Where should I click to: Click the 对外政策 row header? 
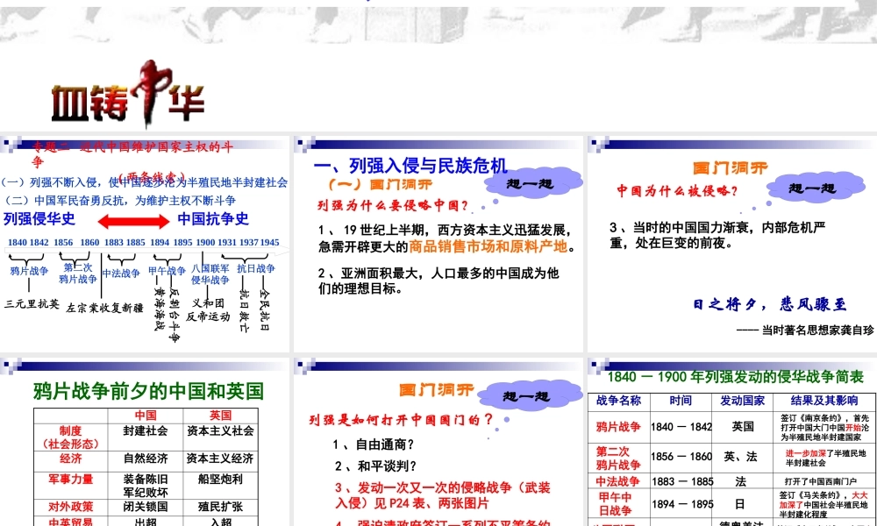(71, 507)
